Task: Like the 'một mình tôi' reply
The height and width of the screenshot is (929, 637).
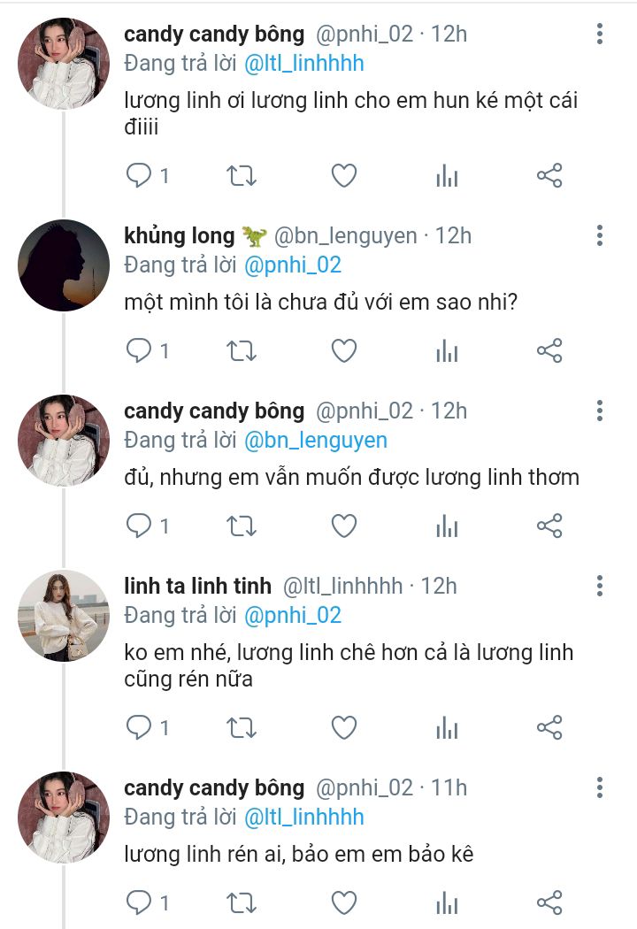Action: point(343,350)
